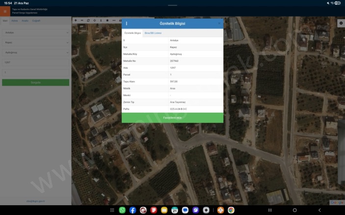Open Chrome from the taskbar
345x215 pixels.
coord(231,210)
